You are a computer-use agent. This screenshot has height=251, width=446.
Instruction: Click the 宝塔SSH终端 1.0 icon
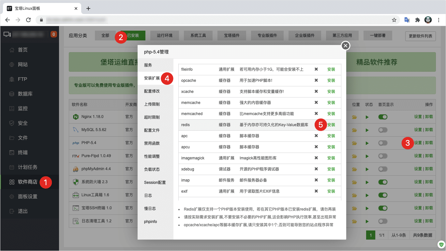tap(76, 208)
